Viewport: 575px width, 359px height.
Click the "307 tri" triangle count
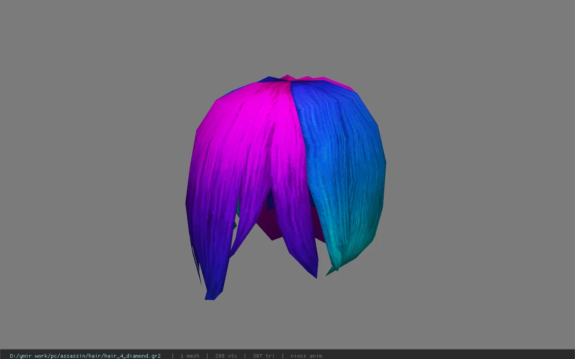pos(264,356)
